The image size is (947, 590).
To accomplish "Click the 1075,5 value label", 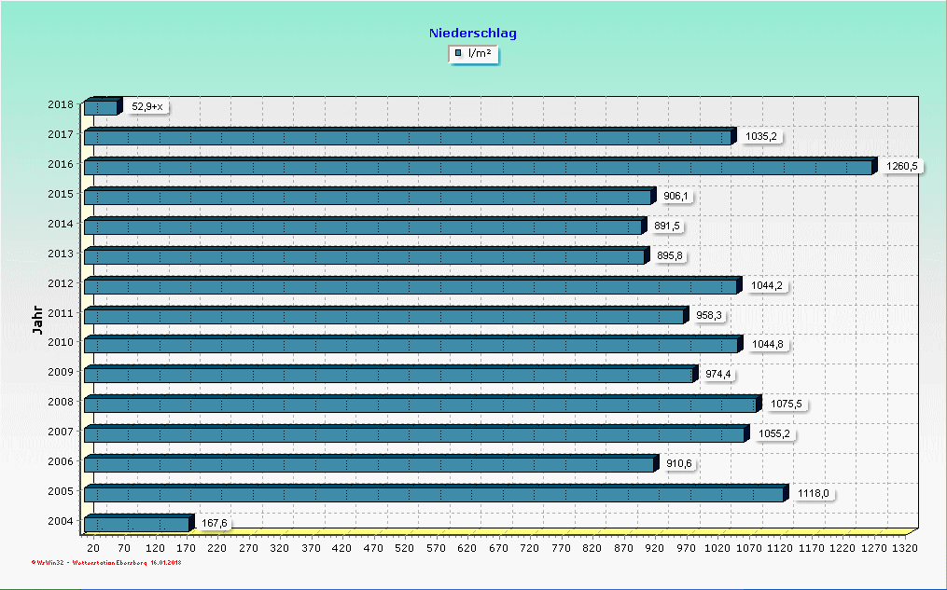I will click(x=786, y=405).
